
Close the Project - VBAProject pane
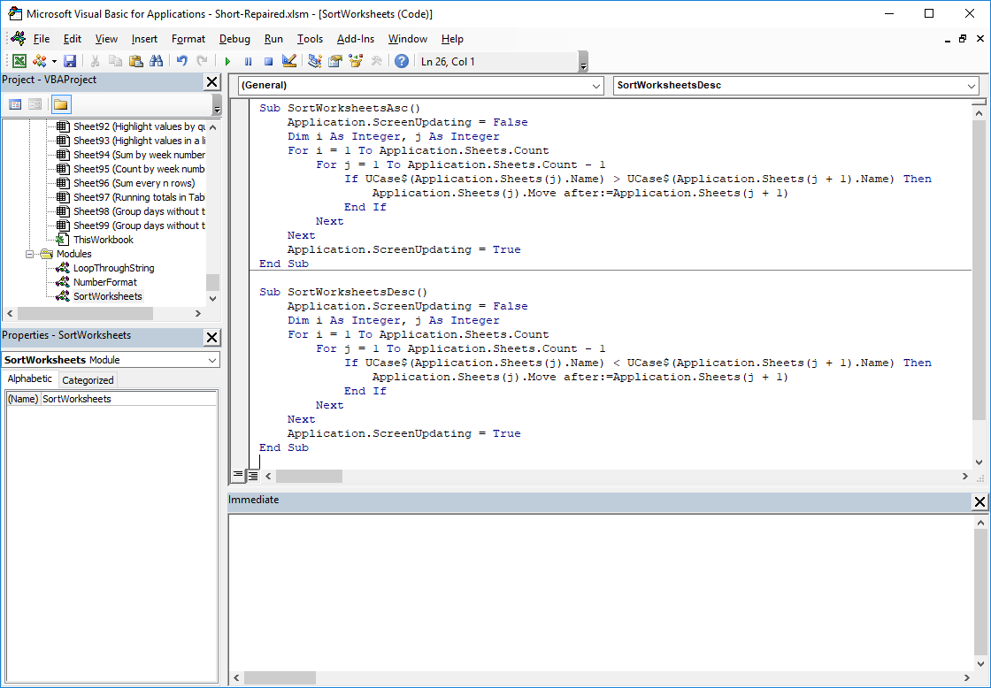click(211, 81)
